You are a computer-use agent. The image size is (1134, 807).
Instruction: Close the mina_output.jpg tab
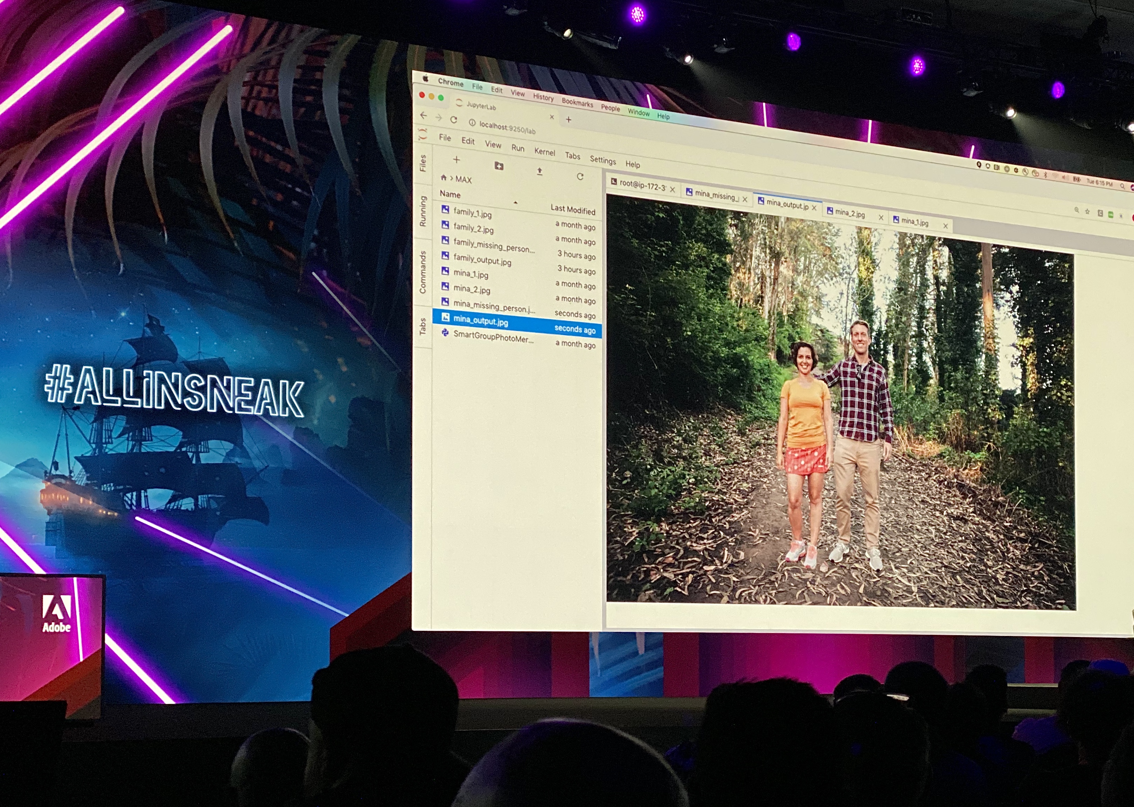tap(814, 208)
